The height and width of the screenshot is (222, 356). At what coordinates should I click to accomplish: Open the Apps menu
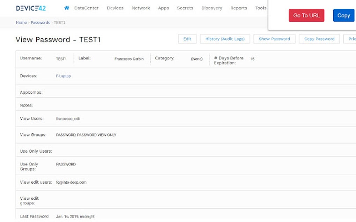pos(163,8)
